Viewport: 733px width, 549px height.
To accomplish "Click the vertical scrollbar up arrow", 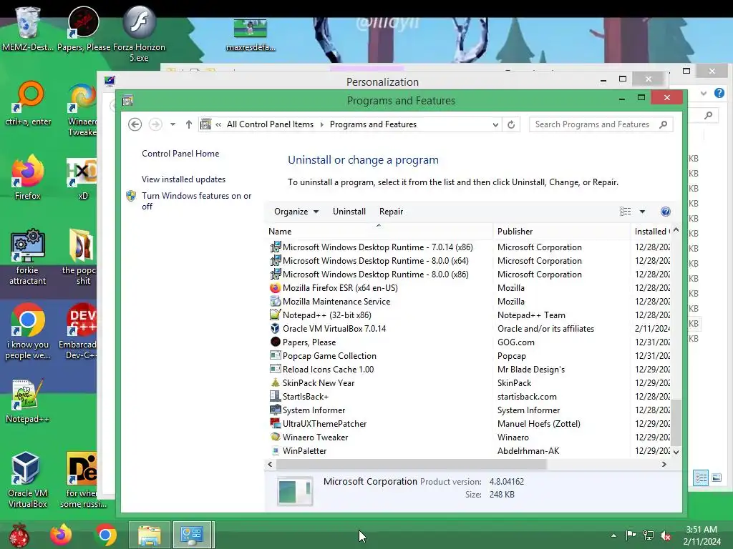I will 676,230.
